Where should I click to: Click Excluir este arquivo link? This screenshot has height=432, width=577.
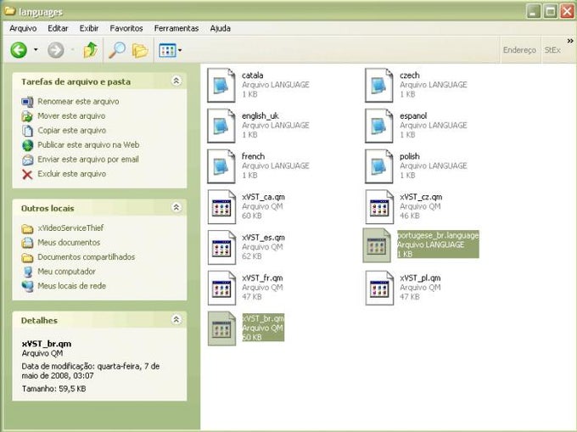[x=72, y=174]
